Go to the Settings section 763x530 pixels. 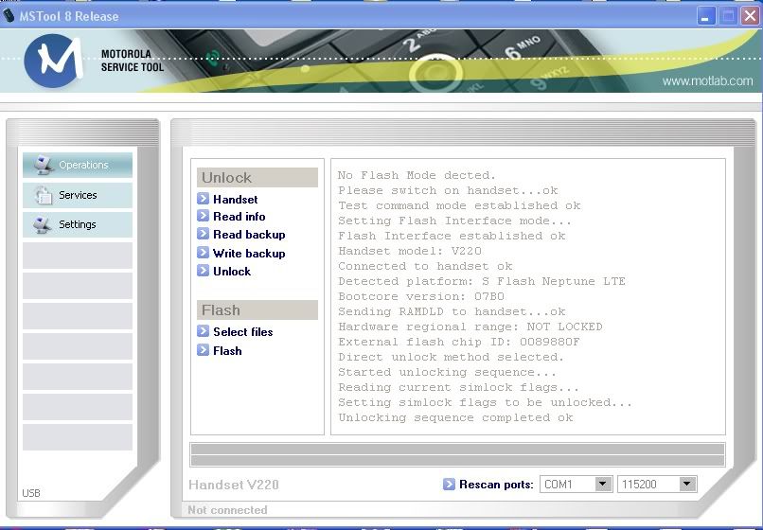coord(78,224)
